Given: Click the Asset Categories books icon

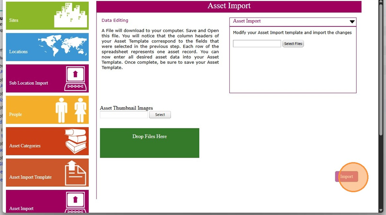Looking at the screenshot, I should coord(76,141).
